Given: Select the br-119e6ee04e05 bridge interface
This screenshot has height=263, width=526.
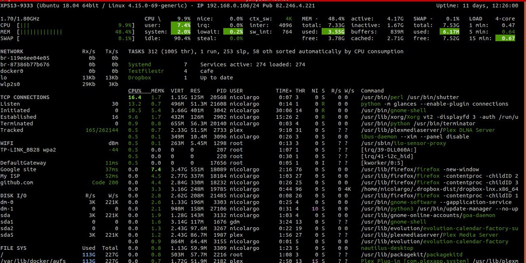Looking at the screenshot, I should click(59, 58).
